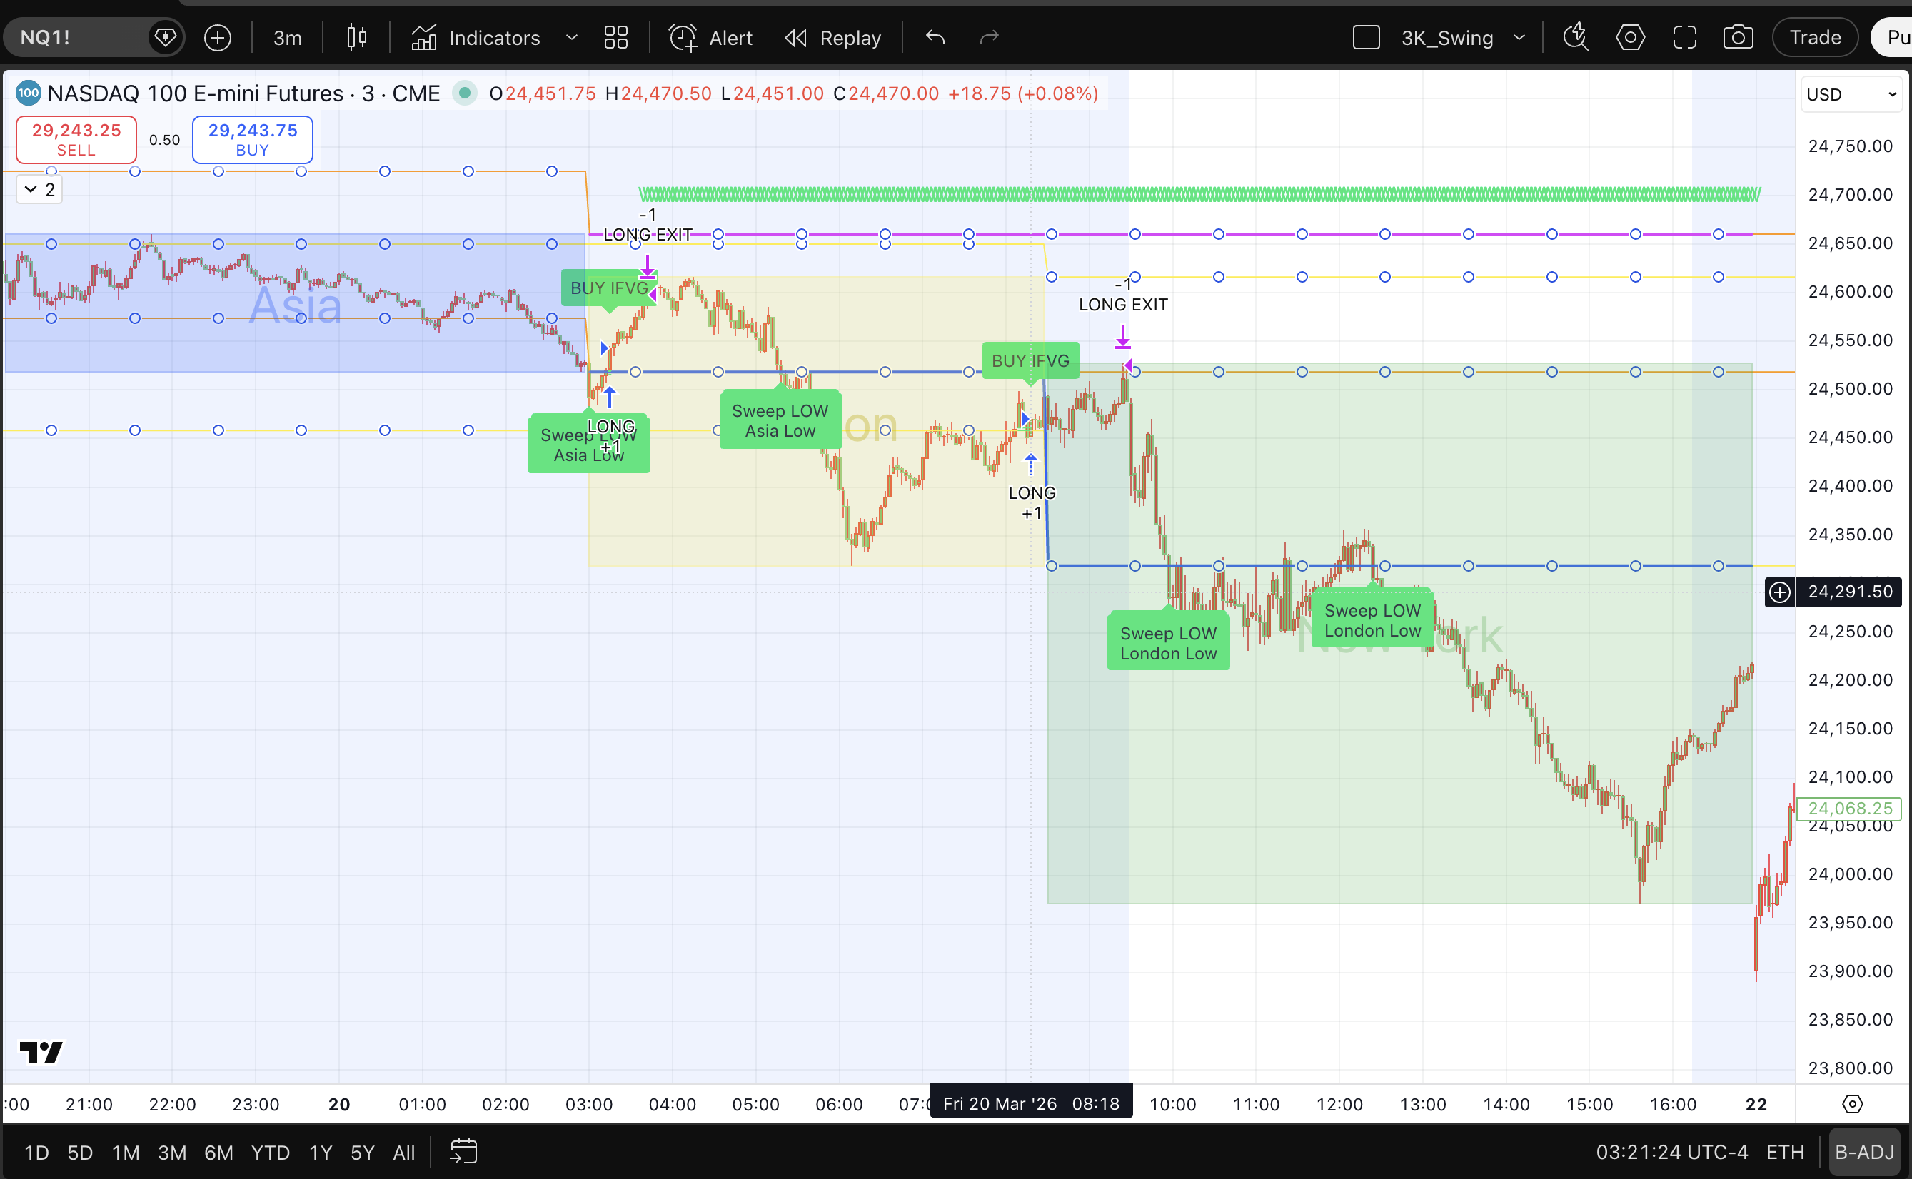Open the quick search lightning icon
Screen dimensions: 1912x1179
1576,37
